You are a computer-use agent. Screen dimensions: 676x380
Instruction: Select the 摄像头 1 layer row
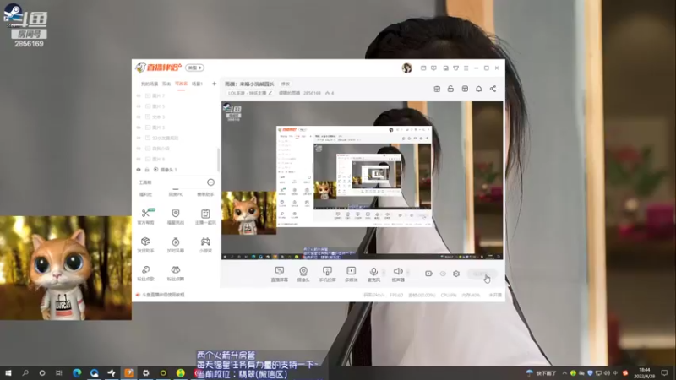(x=176, y=170)
